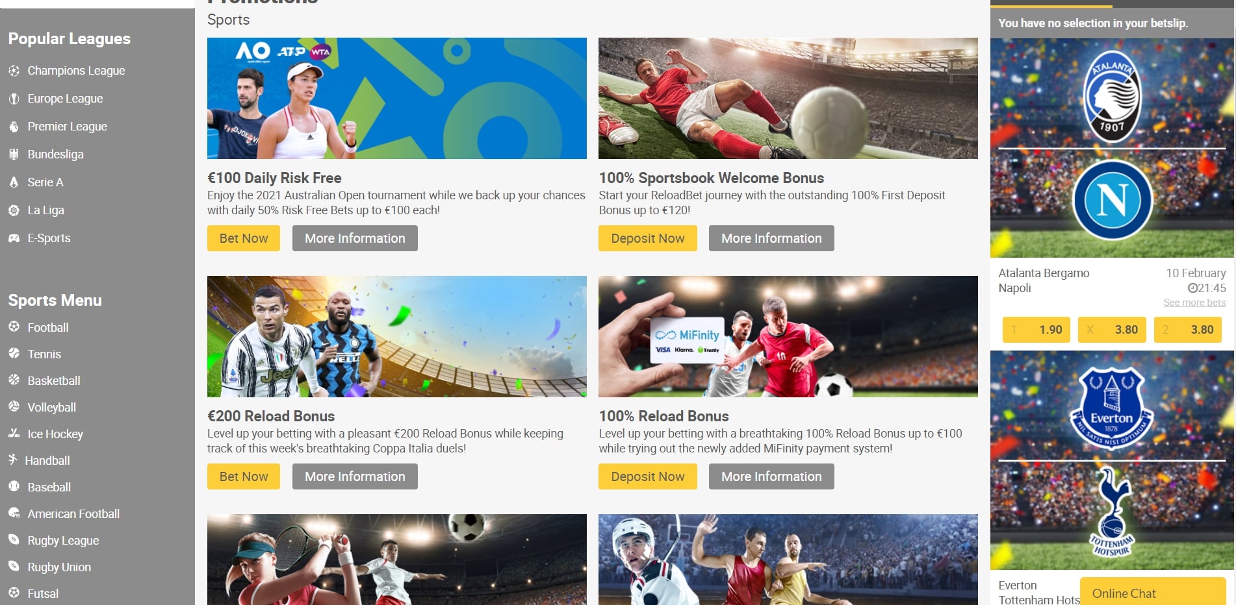Screen dimensions: 1236x605
Task: Click the Bundesliga league icon
Action: (x=14, y=154)
